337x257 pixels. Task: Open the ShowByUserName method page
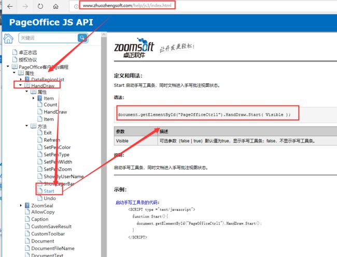coord(64,176)
